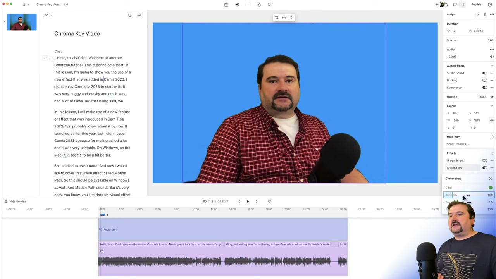Open the playback speed 1x dropdown

pos(452,31)
